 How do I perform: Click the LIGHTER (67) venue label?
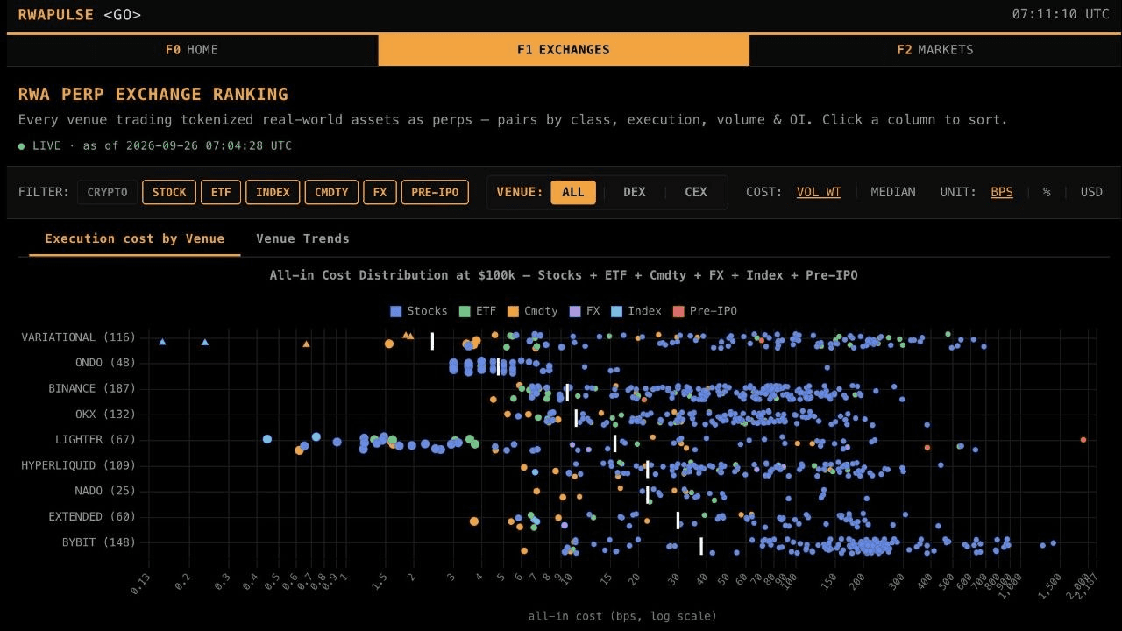pyautogui.click(x=96, y=439)
